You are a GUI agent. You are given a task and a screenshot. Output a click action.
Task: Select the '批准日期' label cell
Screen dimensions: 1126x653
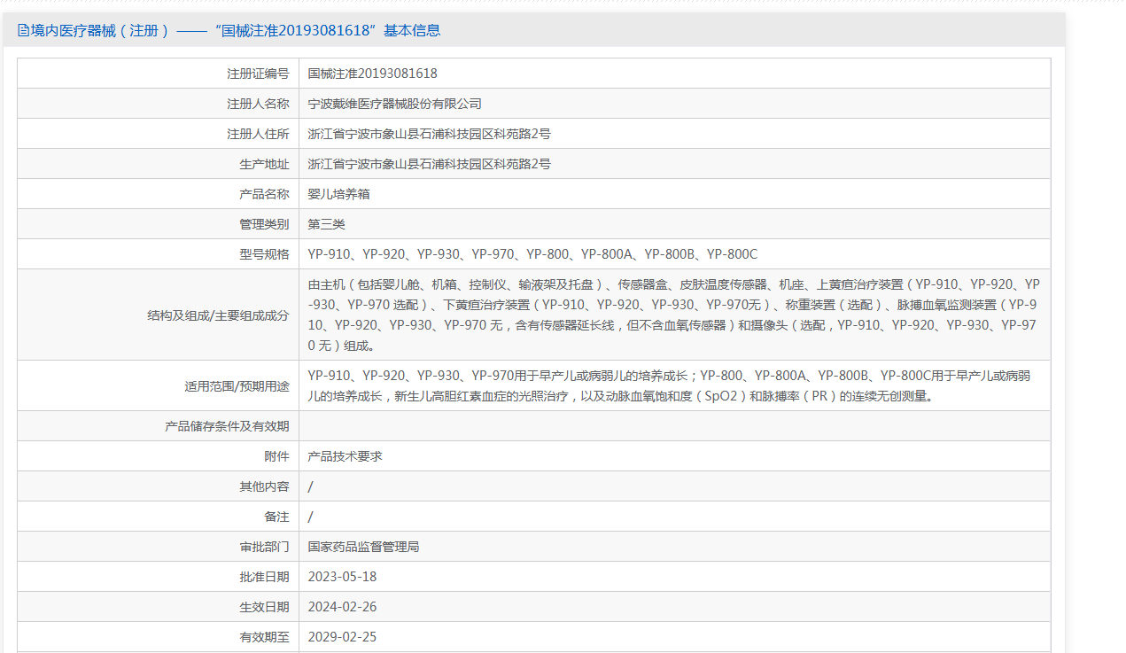click(x=159, y=577)
